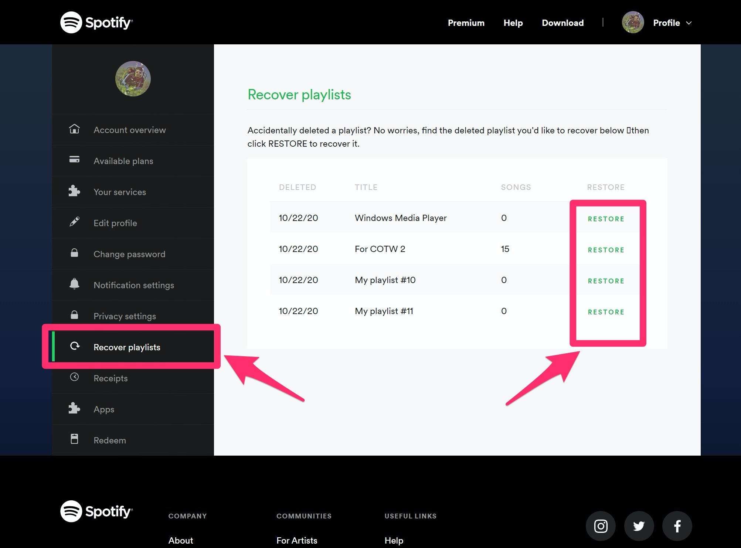Restore the Windows Media Player playlist

tap(606, 218)
